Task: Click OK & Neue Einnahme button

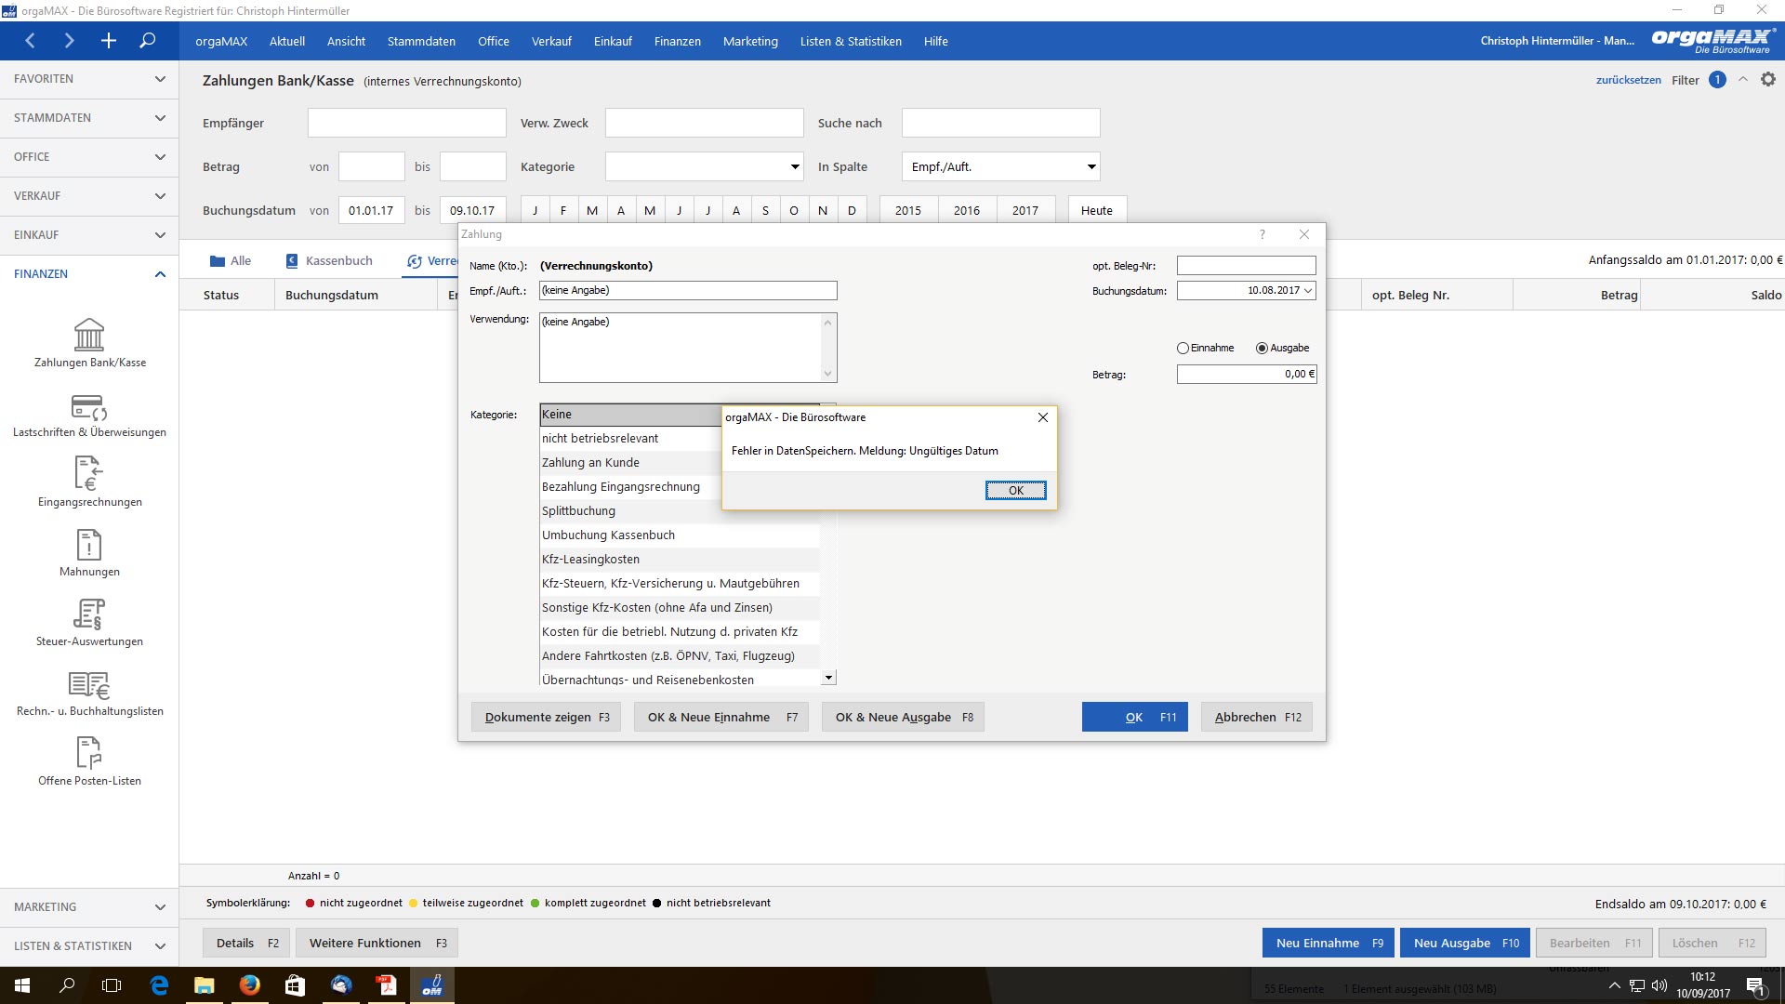Action: (x=721, y=717)
